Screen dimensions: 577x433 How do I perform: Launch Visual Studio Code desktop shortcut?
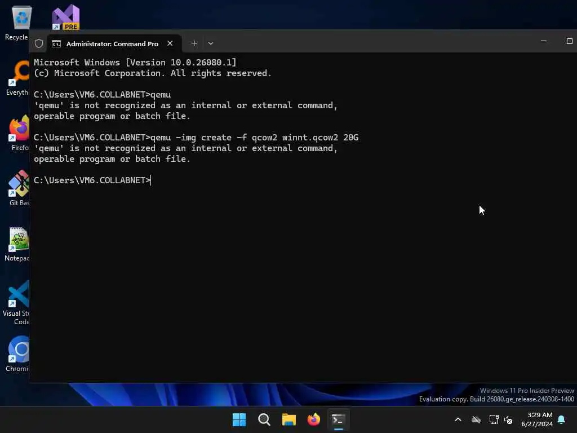tap(17, 303)
